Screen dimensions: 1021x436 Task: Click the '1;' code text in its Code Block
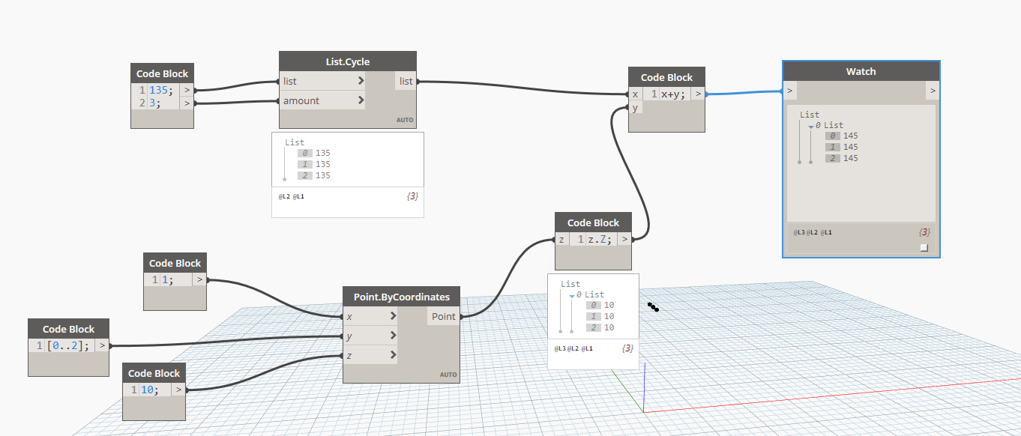tap(168, 280)
